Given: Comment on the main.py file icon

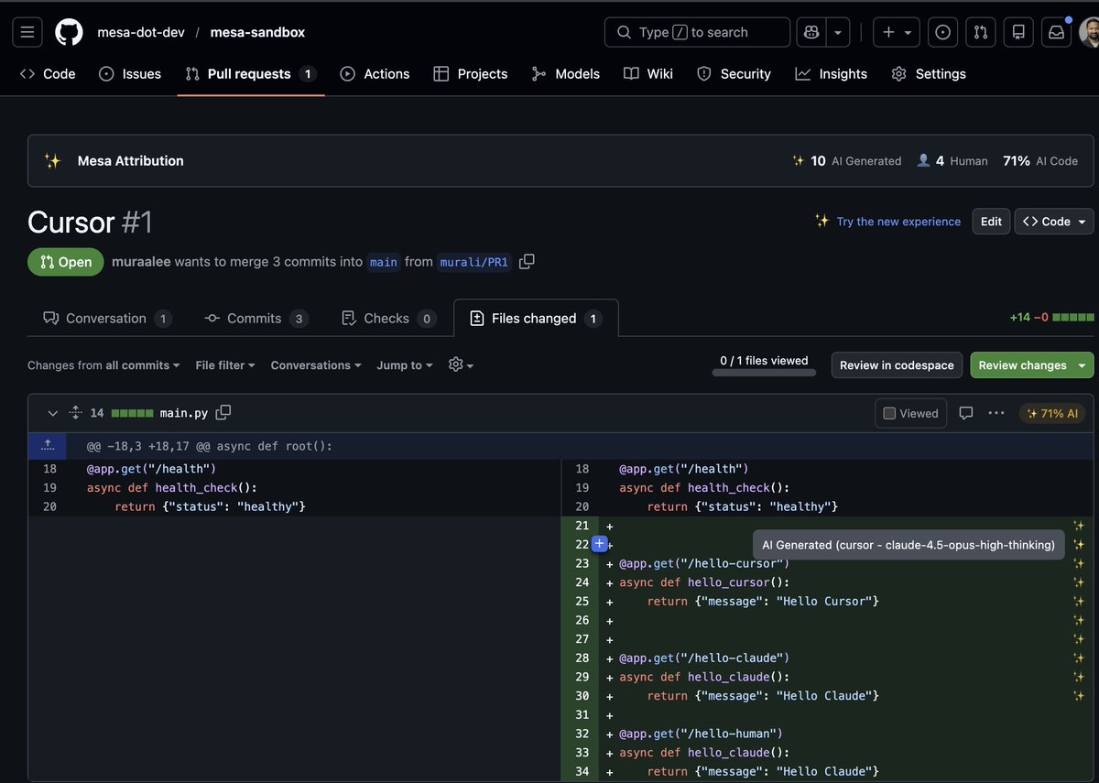Looking at the screenshot, I should (x=966, y=413).
